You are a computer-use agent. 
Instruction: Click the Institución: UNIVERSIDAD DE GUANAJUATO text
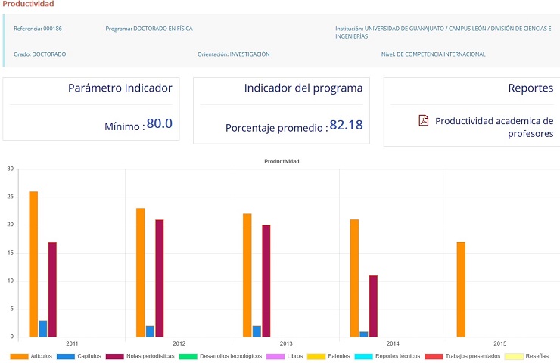[x=443, y=32]
